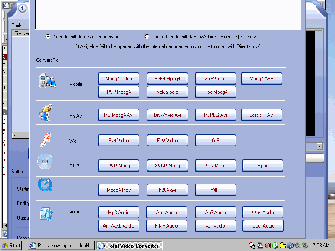Click the 'Task list' heading
Viewport: 335px width, 251px height.
click(20, 26)
